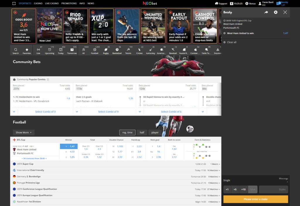Expand the 124x bets combi details

click(x=140, y=112)
